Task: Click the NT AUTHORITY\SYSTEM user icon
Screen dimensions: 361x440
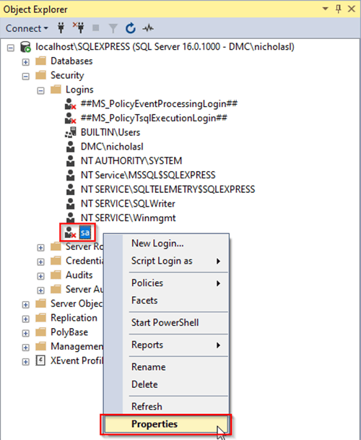Action: point(71,161)
